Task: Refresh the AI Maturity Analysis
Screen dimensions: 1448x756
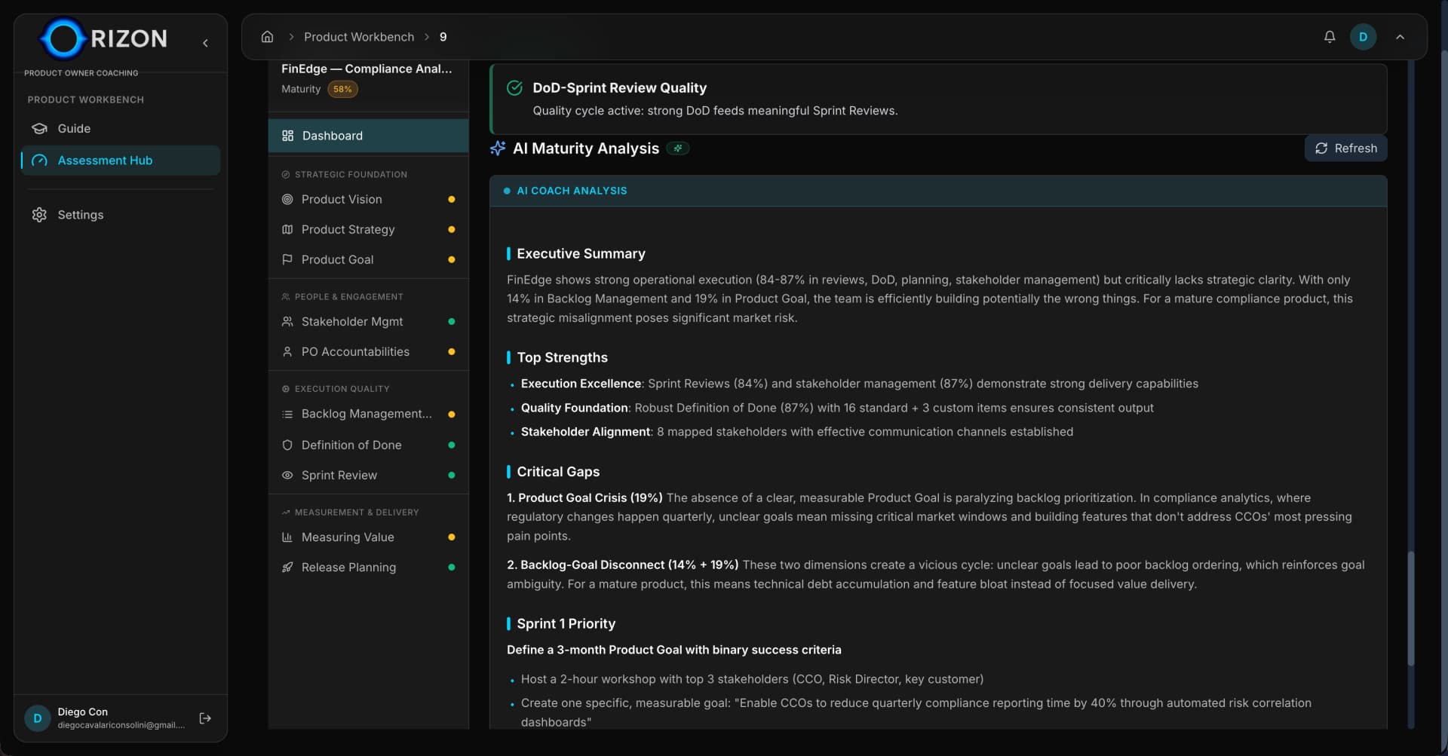Action: [1345, 148]
